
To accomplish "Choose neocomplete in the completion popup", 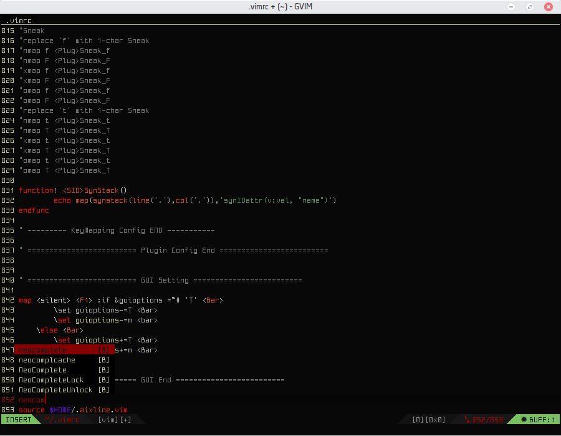I will (64, 350).
